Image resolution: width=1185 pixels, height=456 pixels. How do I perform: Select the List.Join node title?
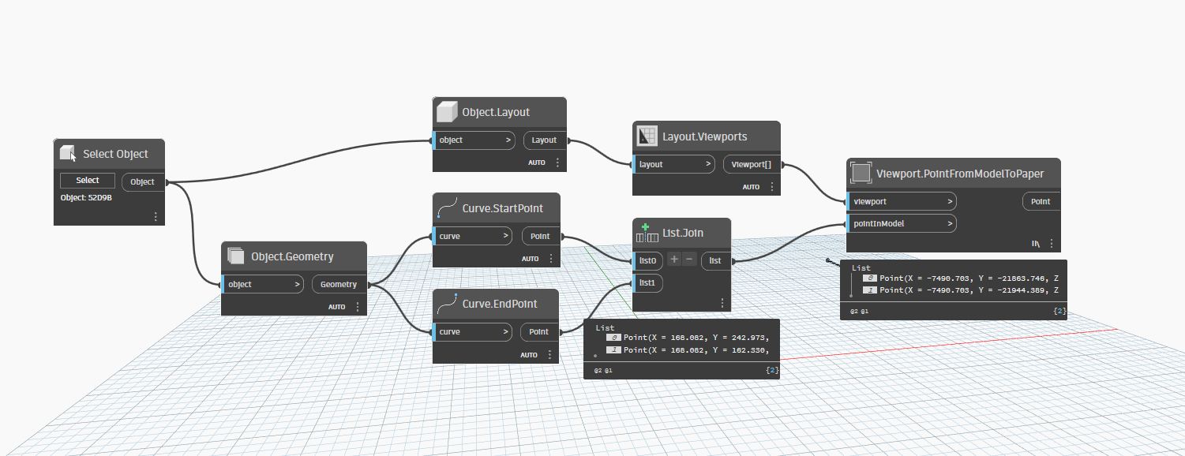(x=683, y=233)
